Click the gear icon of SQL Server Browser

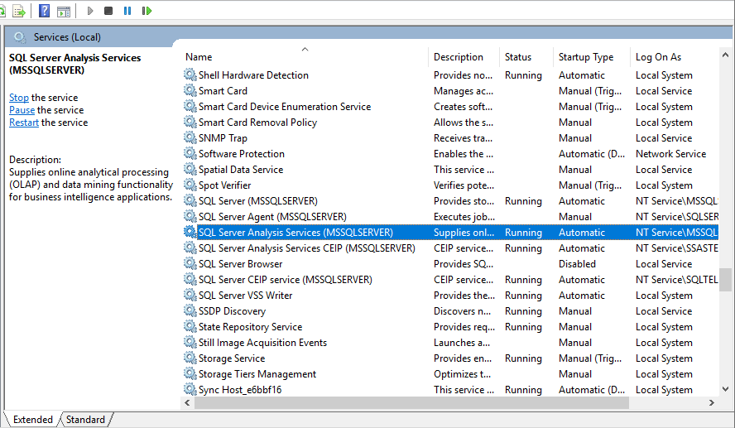coord(190,263)
